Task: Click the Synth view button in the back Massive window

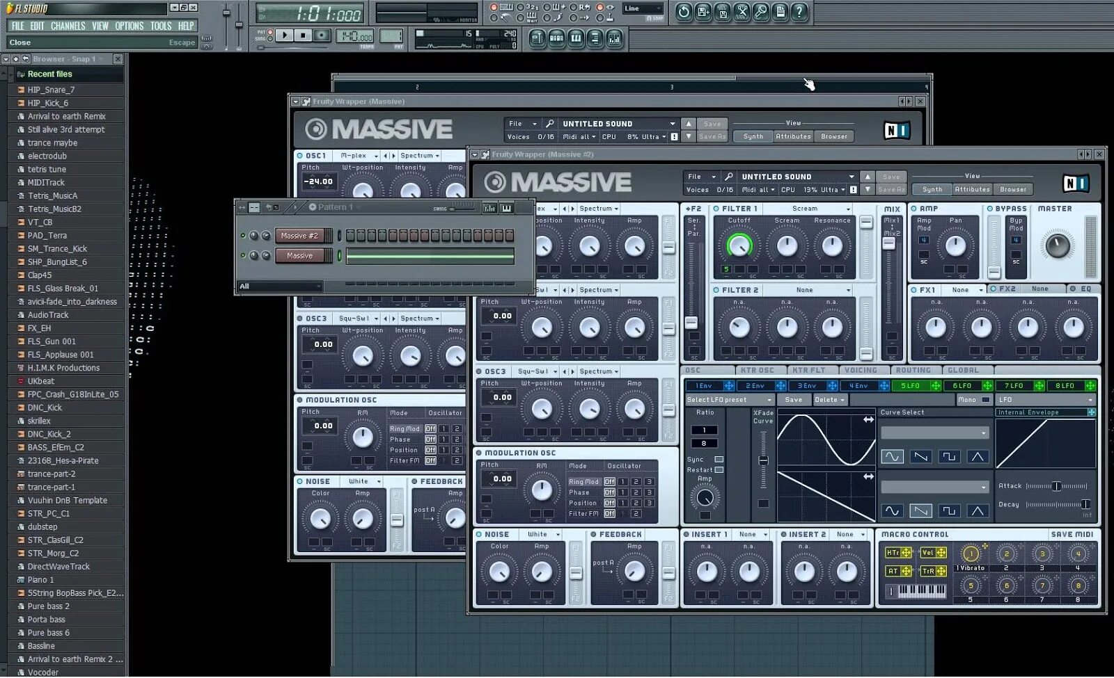Action: point(753,136)
